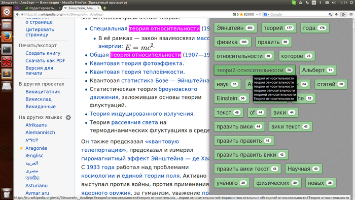Launch Terminal from the dock
Viewport: 355px width, 200px height.
[x=7, y=49]
